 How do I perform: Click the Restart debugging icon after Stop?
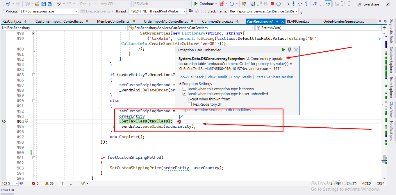[279, 4]
